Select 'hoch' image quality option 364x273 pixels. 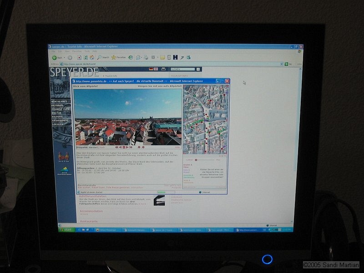pos(102,147)
